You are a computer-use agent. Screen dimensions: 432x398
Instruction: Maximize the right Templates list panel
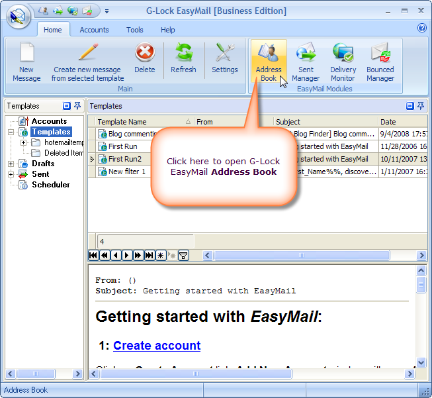tap(410, 106)
